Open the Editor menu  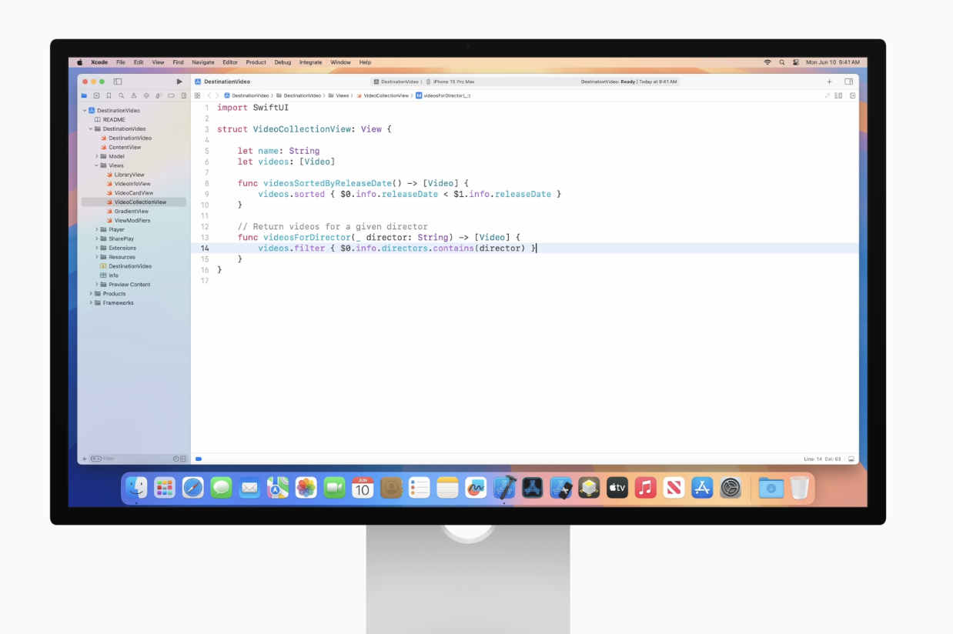230,62
